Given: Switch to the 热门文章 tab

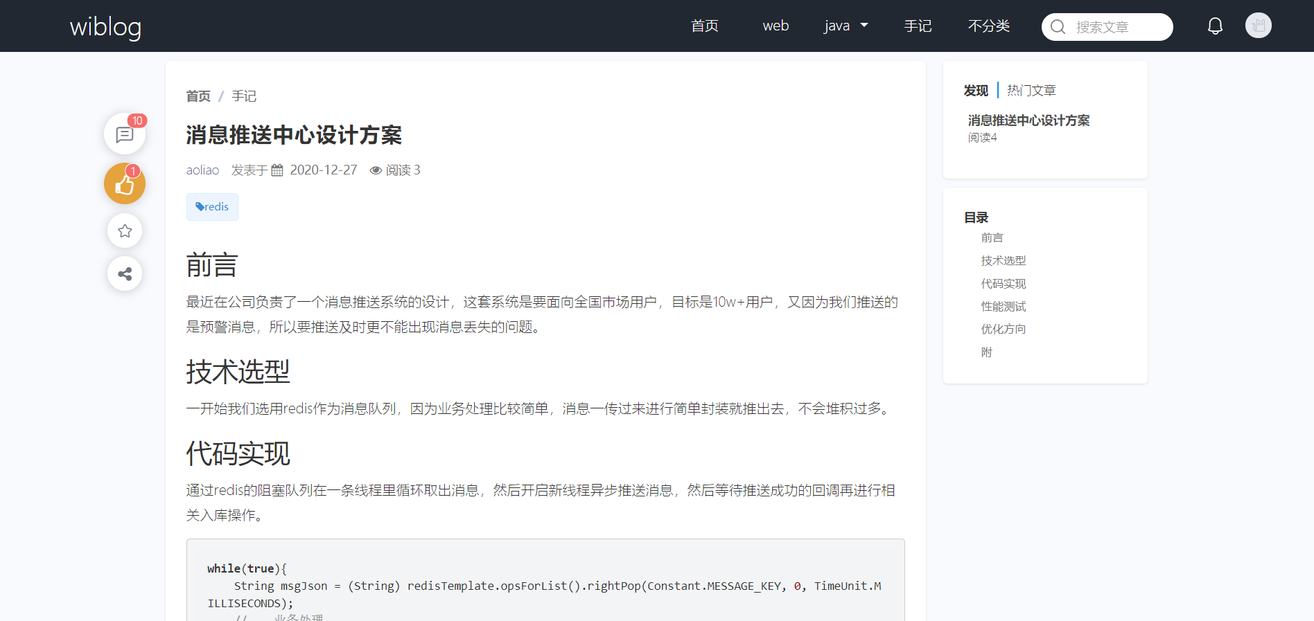Looking at the screenshot, I should point(1031,91).
